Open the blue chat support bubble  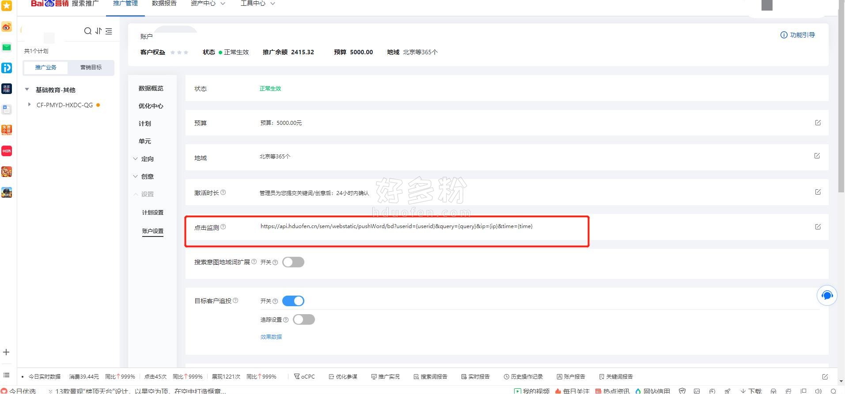(x=826, y=295)
